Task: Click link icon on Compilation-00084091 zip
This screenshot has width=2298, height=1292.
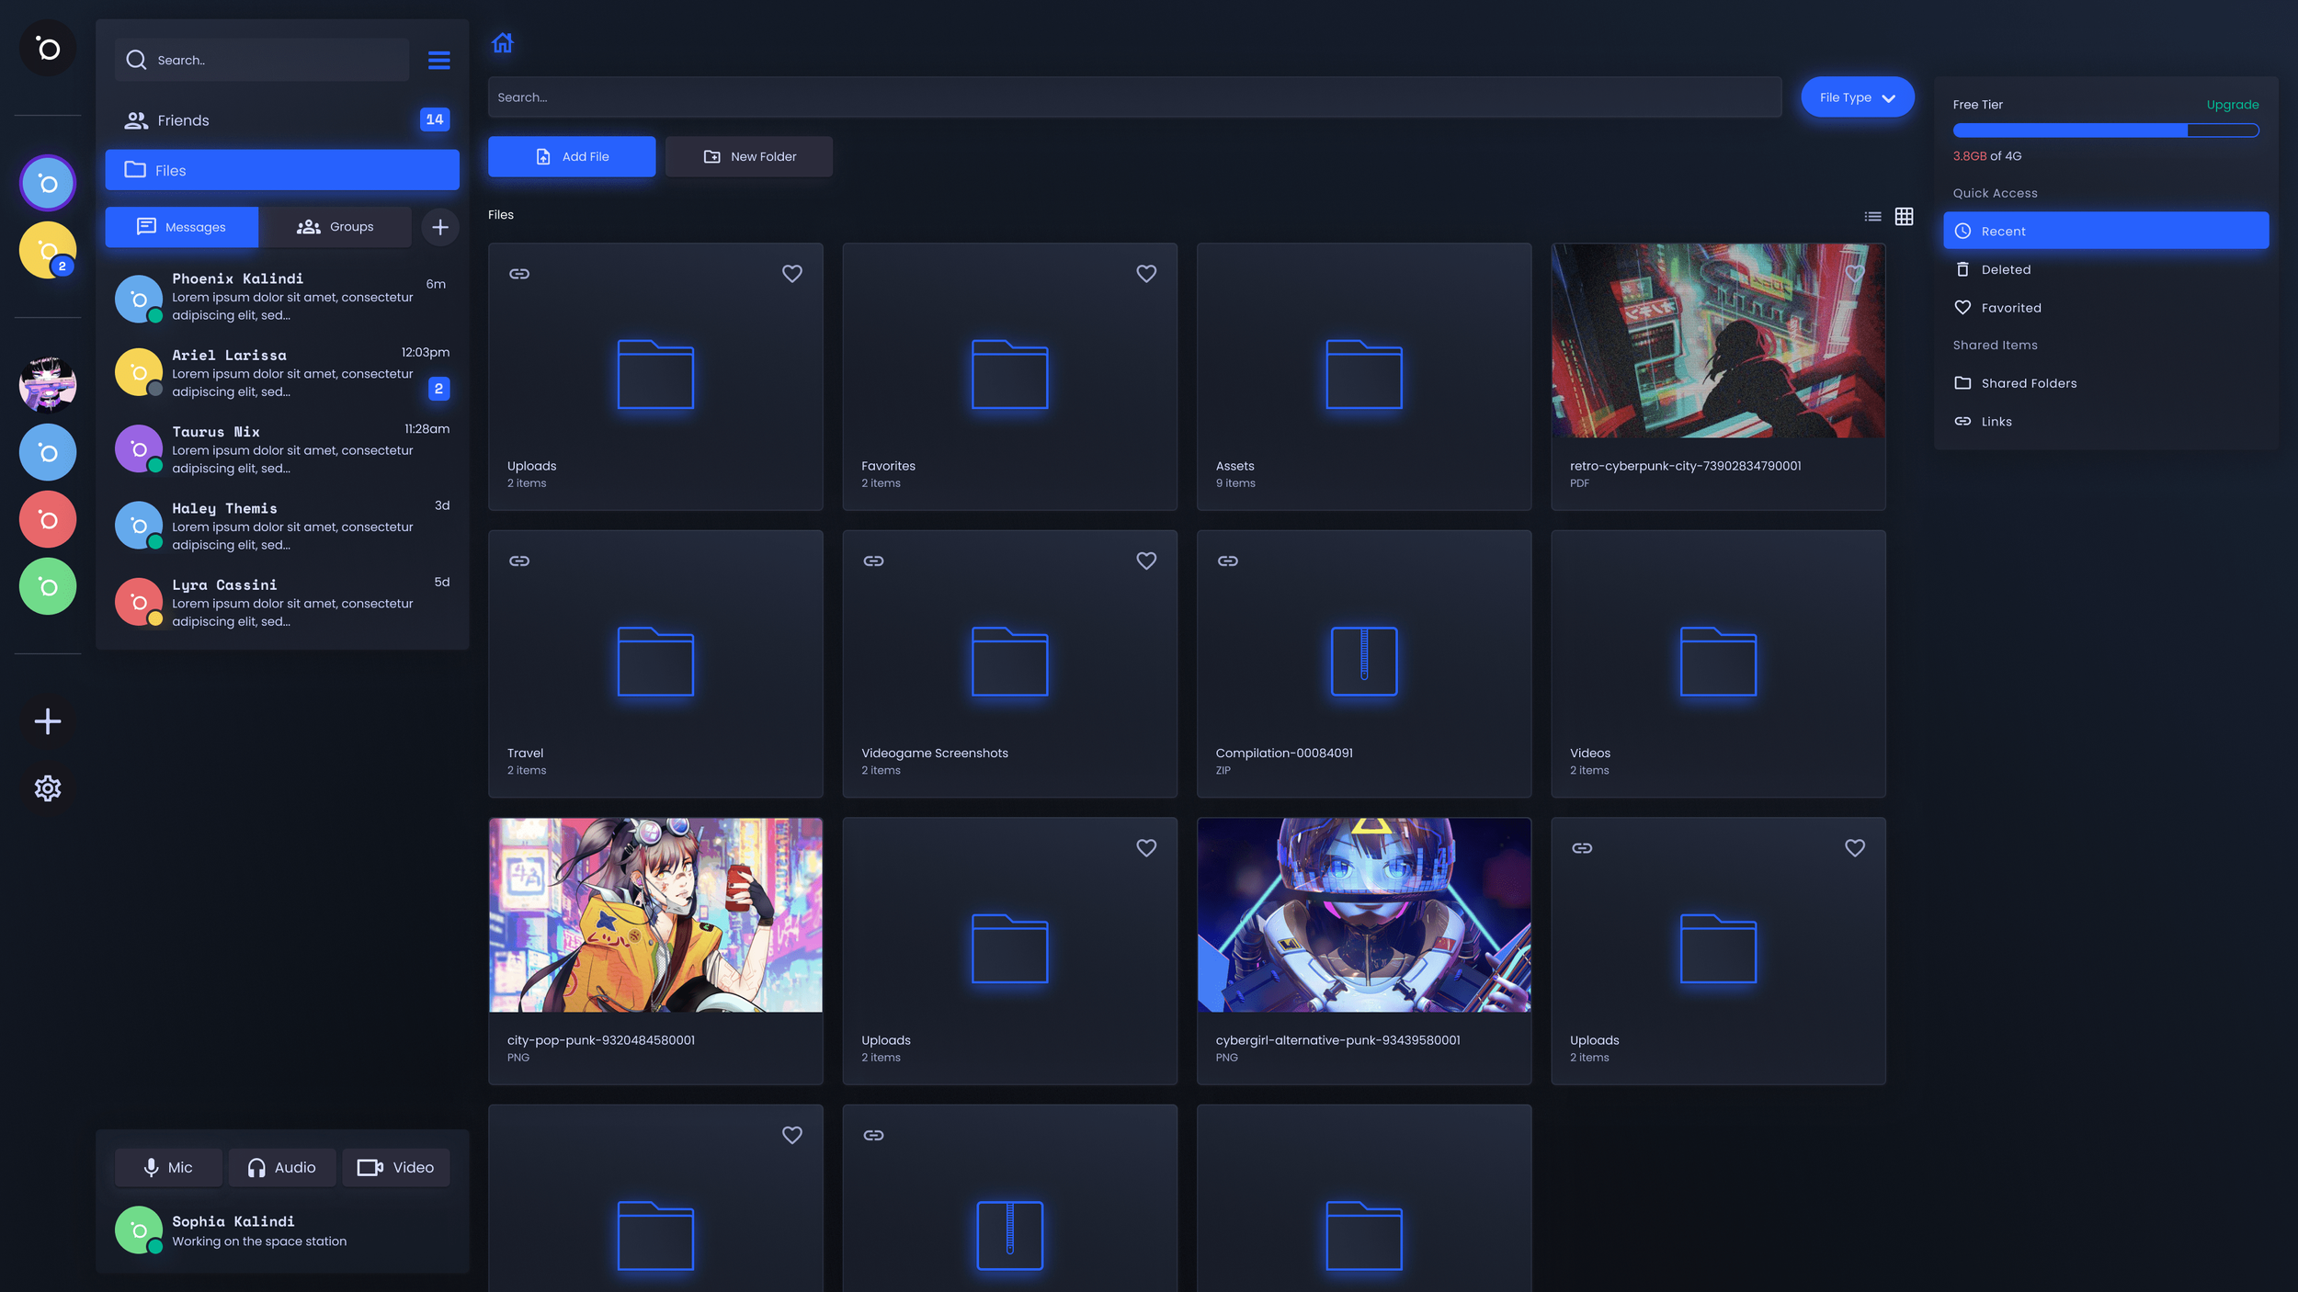Action: [x=1227, y=561]
